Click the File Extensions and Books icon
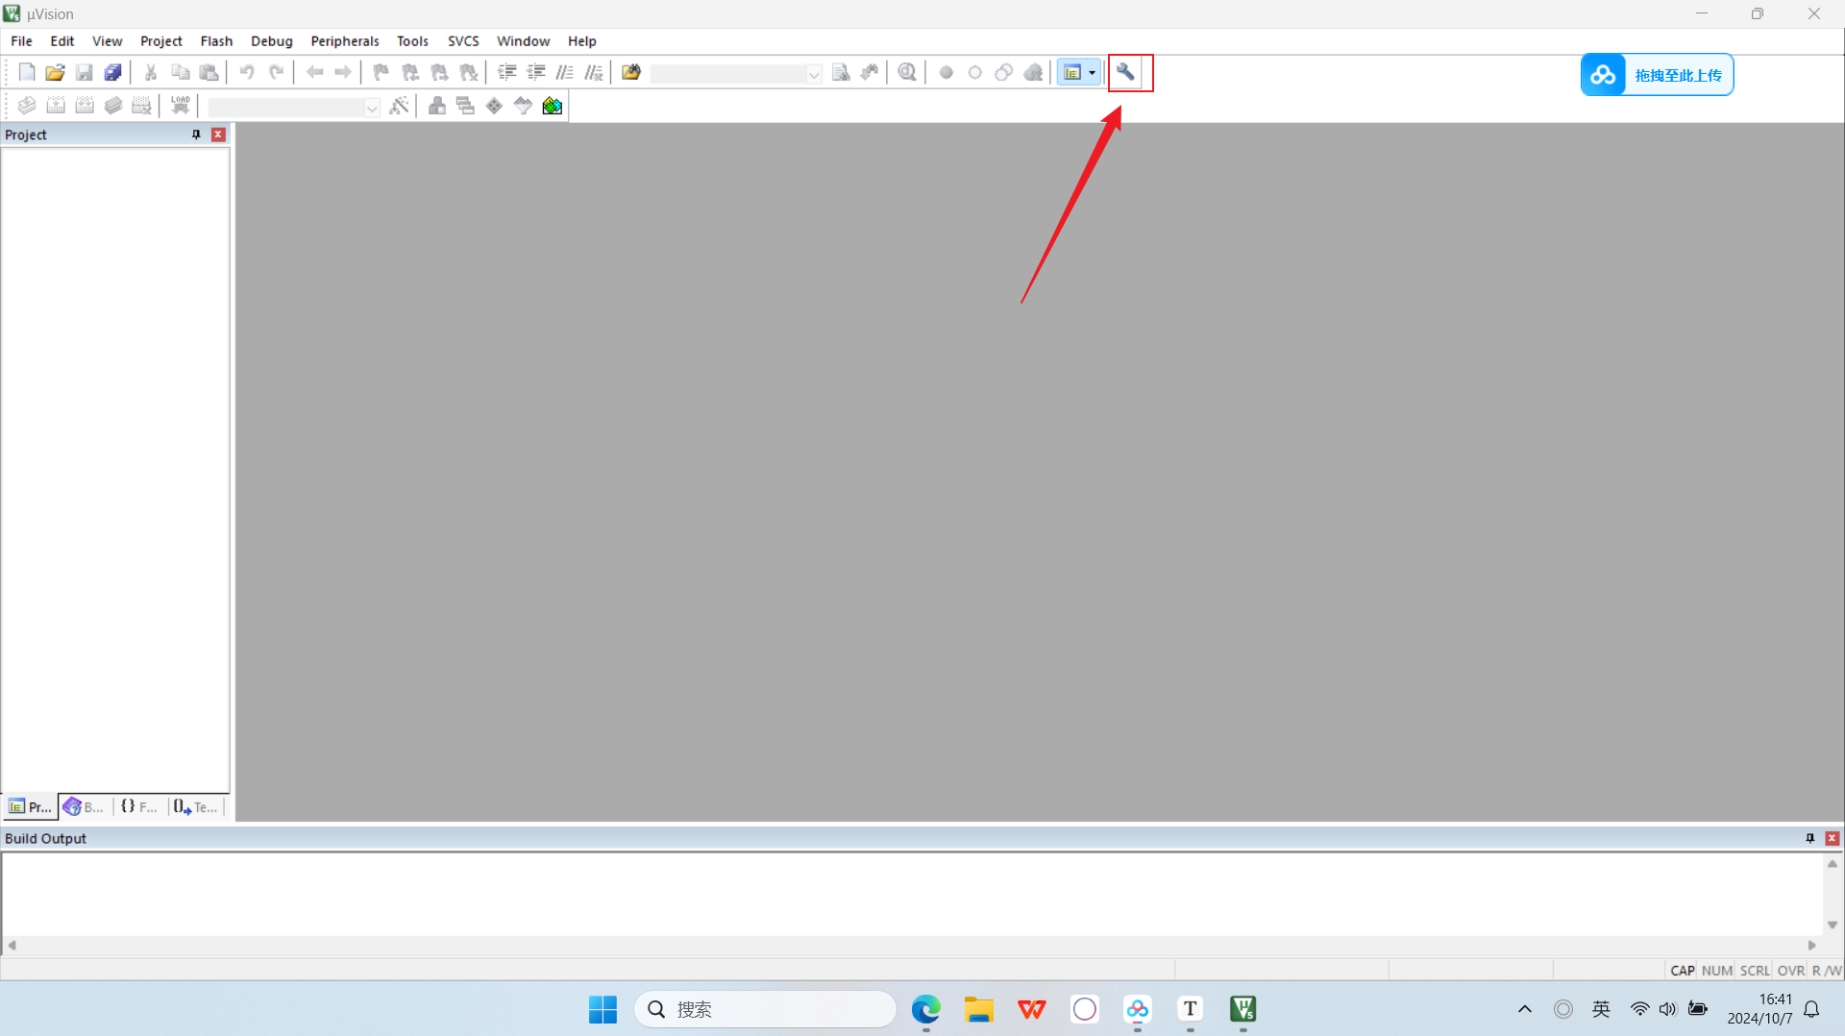 (x=437, y=106)
